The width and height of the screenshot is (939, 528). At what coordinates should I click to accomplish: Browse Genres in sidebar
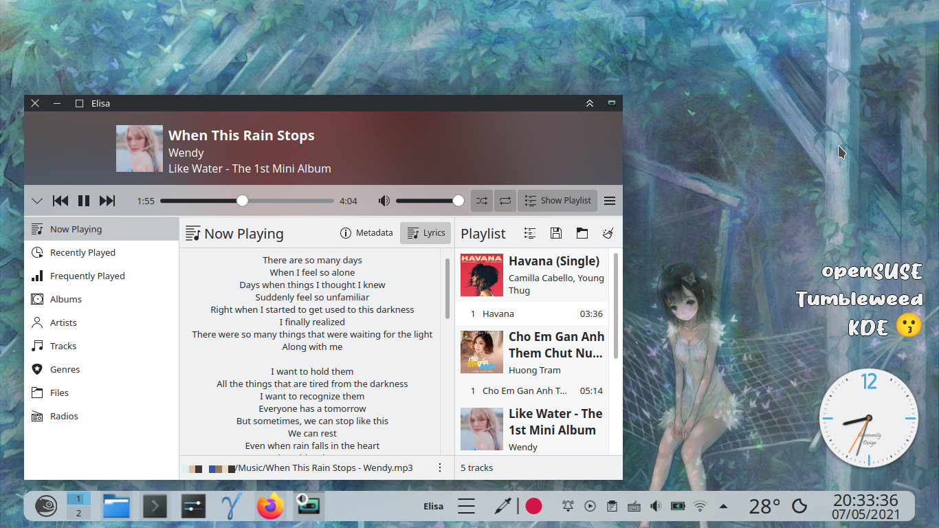tap(101, 369)
